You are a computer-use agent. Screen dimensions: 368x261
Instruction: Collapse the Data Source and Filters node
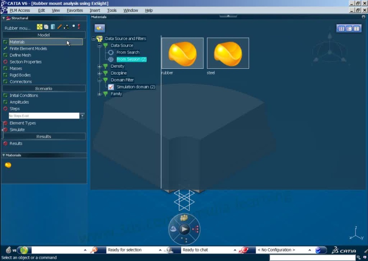(94, 38)
